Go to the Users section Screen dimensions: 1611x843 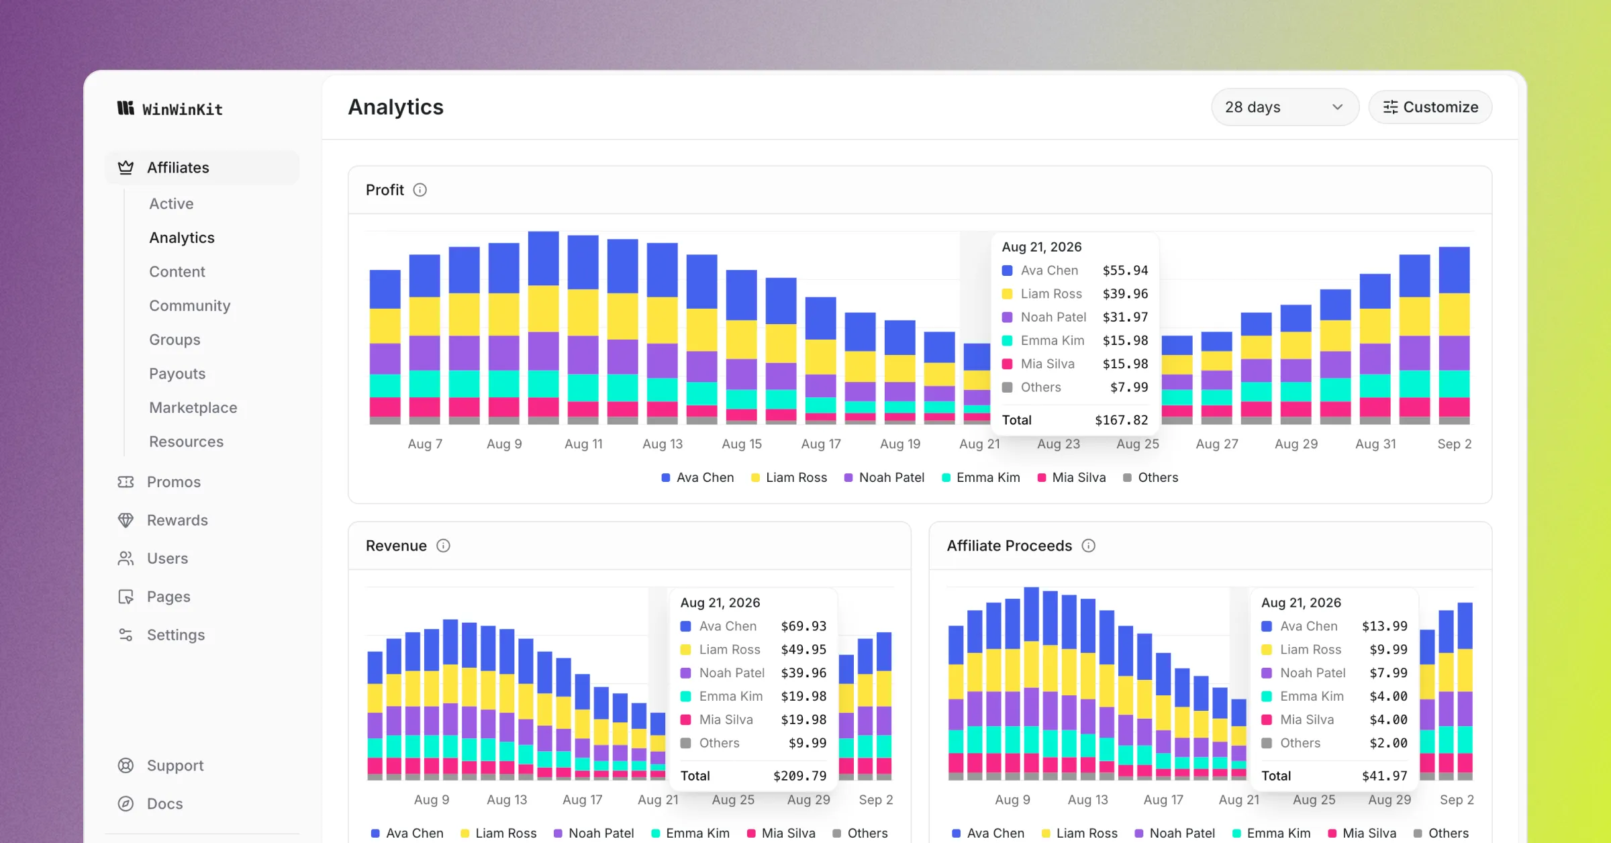pyautogui.click(x=167, y=558)
